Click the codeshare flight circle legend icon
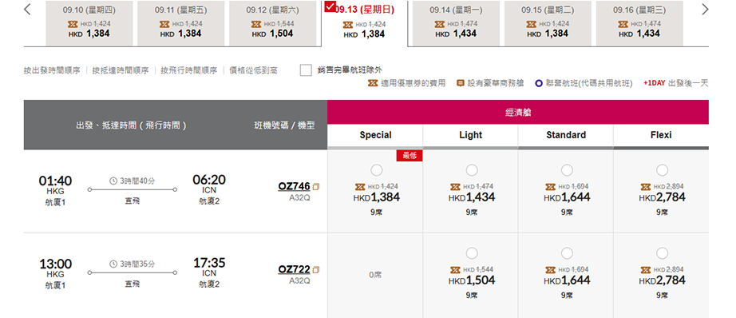This screenshot has height=318, width=736. (x=539, y=84)
